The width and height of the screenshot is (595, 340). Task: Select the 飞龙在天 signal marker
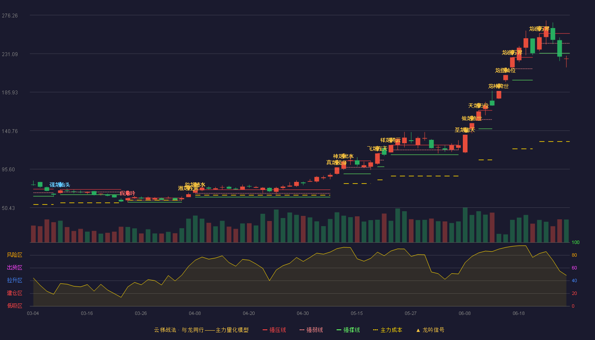pos(377,148)
